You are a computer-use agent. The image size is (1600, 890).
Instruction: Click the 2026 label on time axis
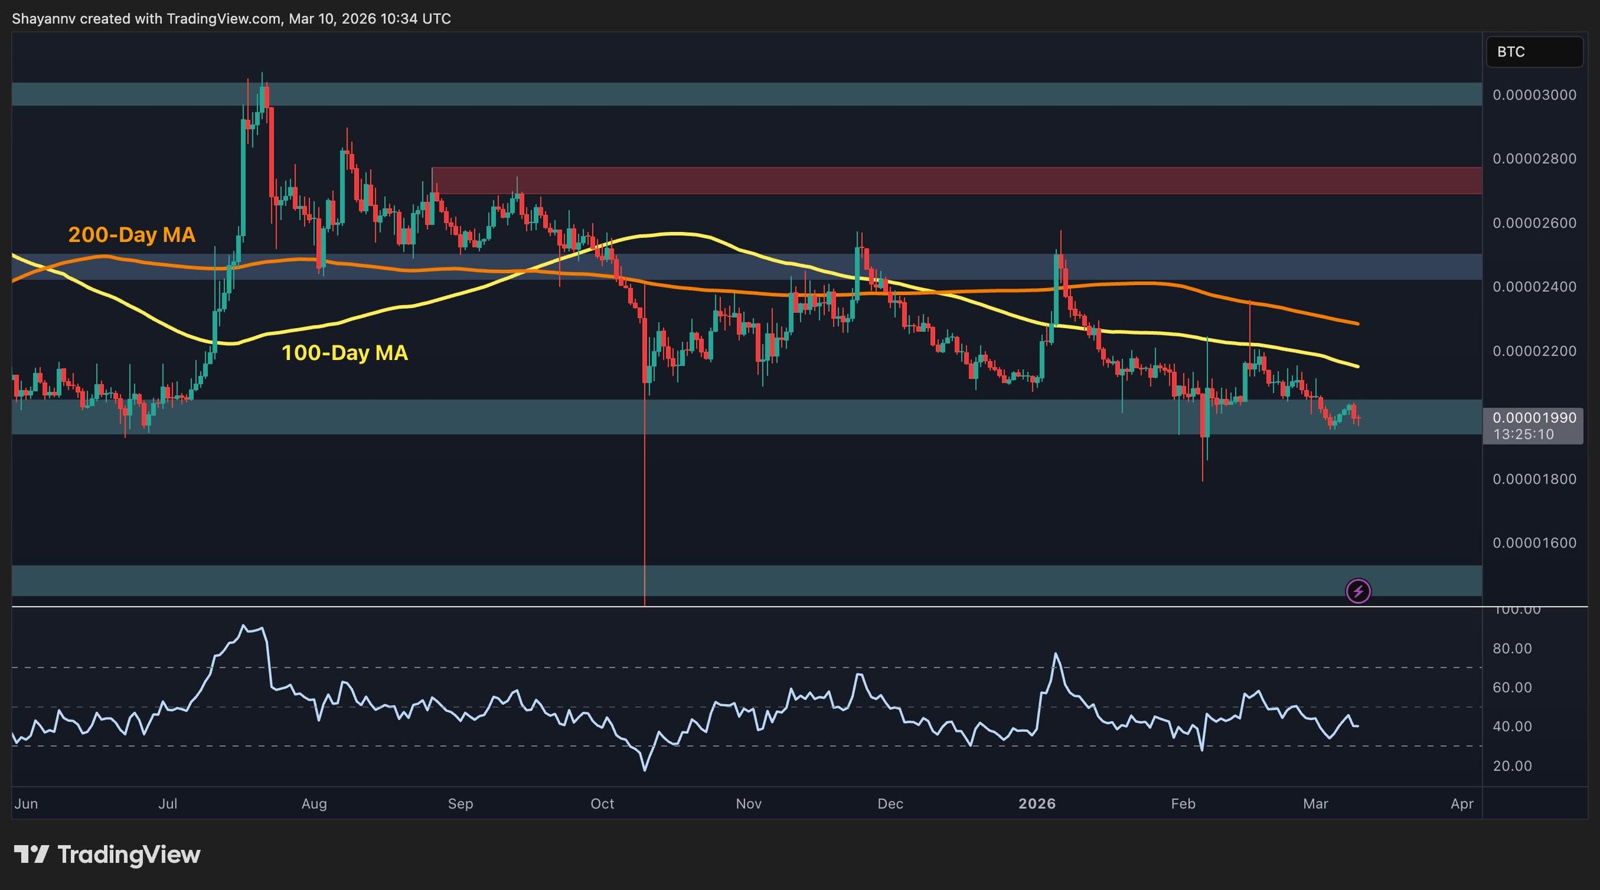[x=1037, y=804]
